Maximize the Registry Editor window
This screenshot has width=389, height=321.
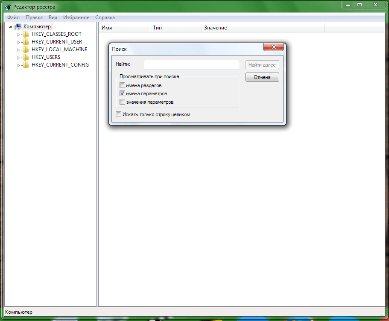coord(360,5)
